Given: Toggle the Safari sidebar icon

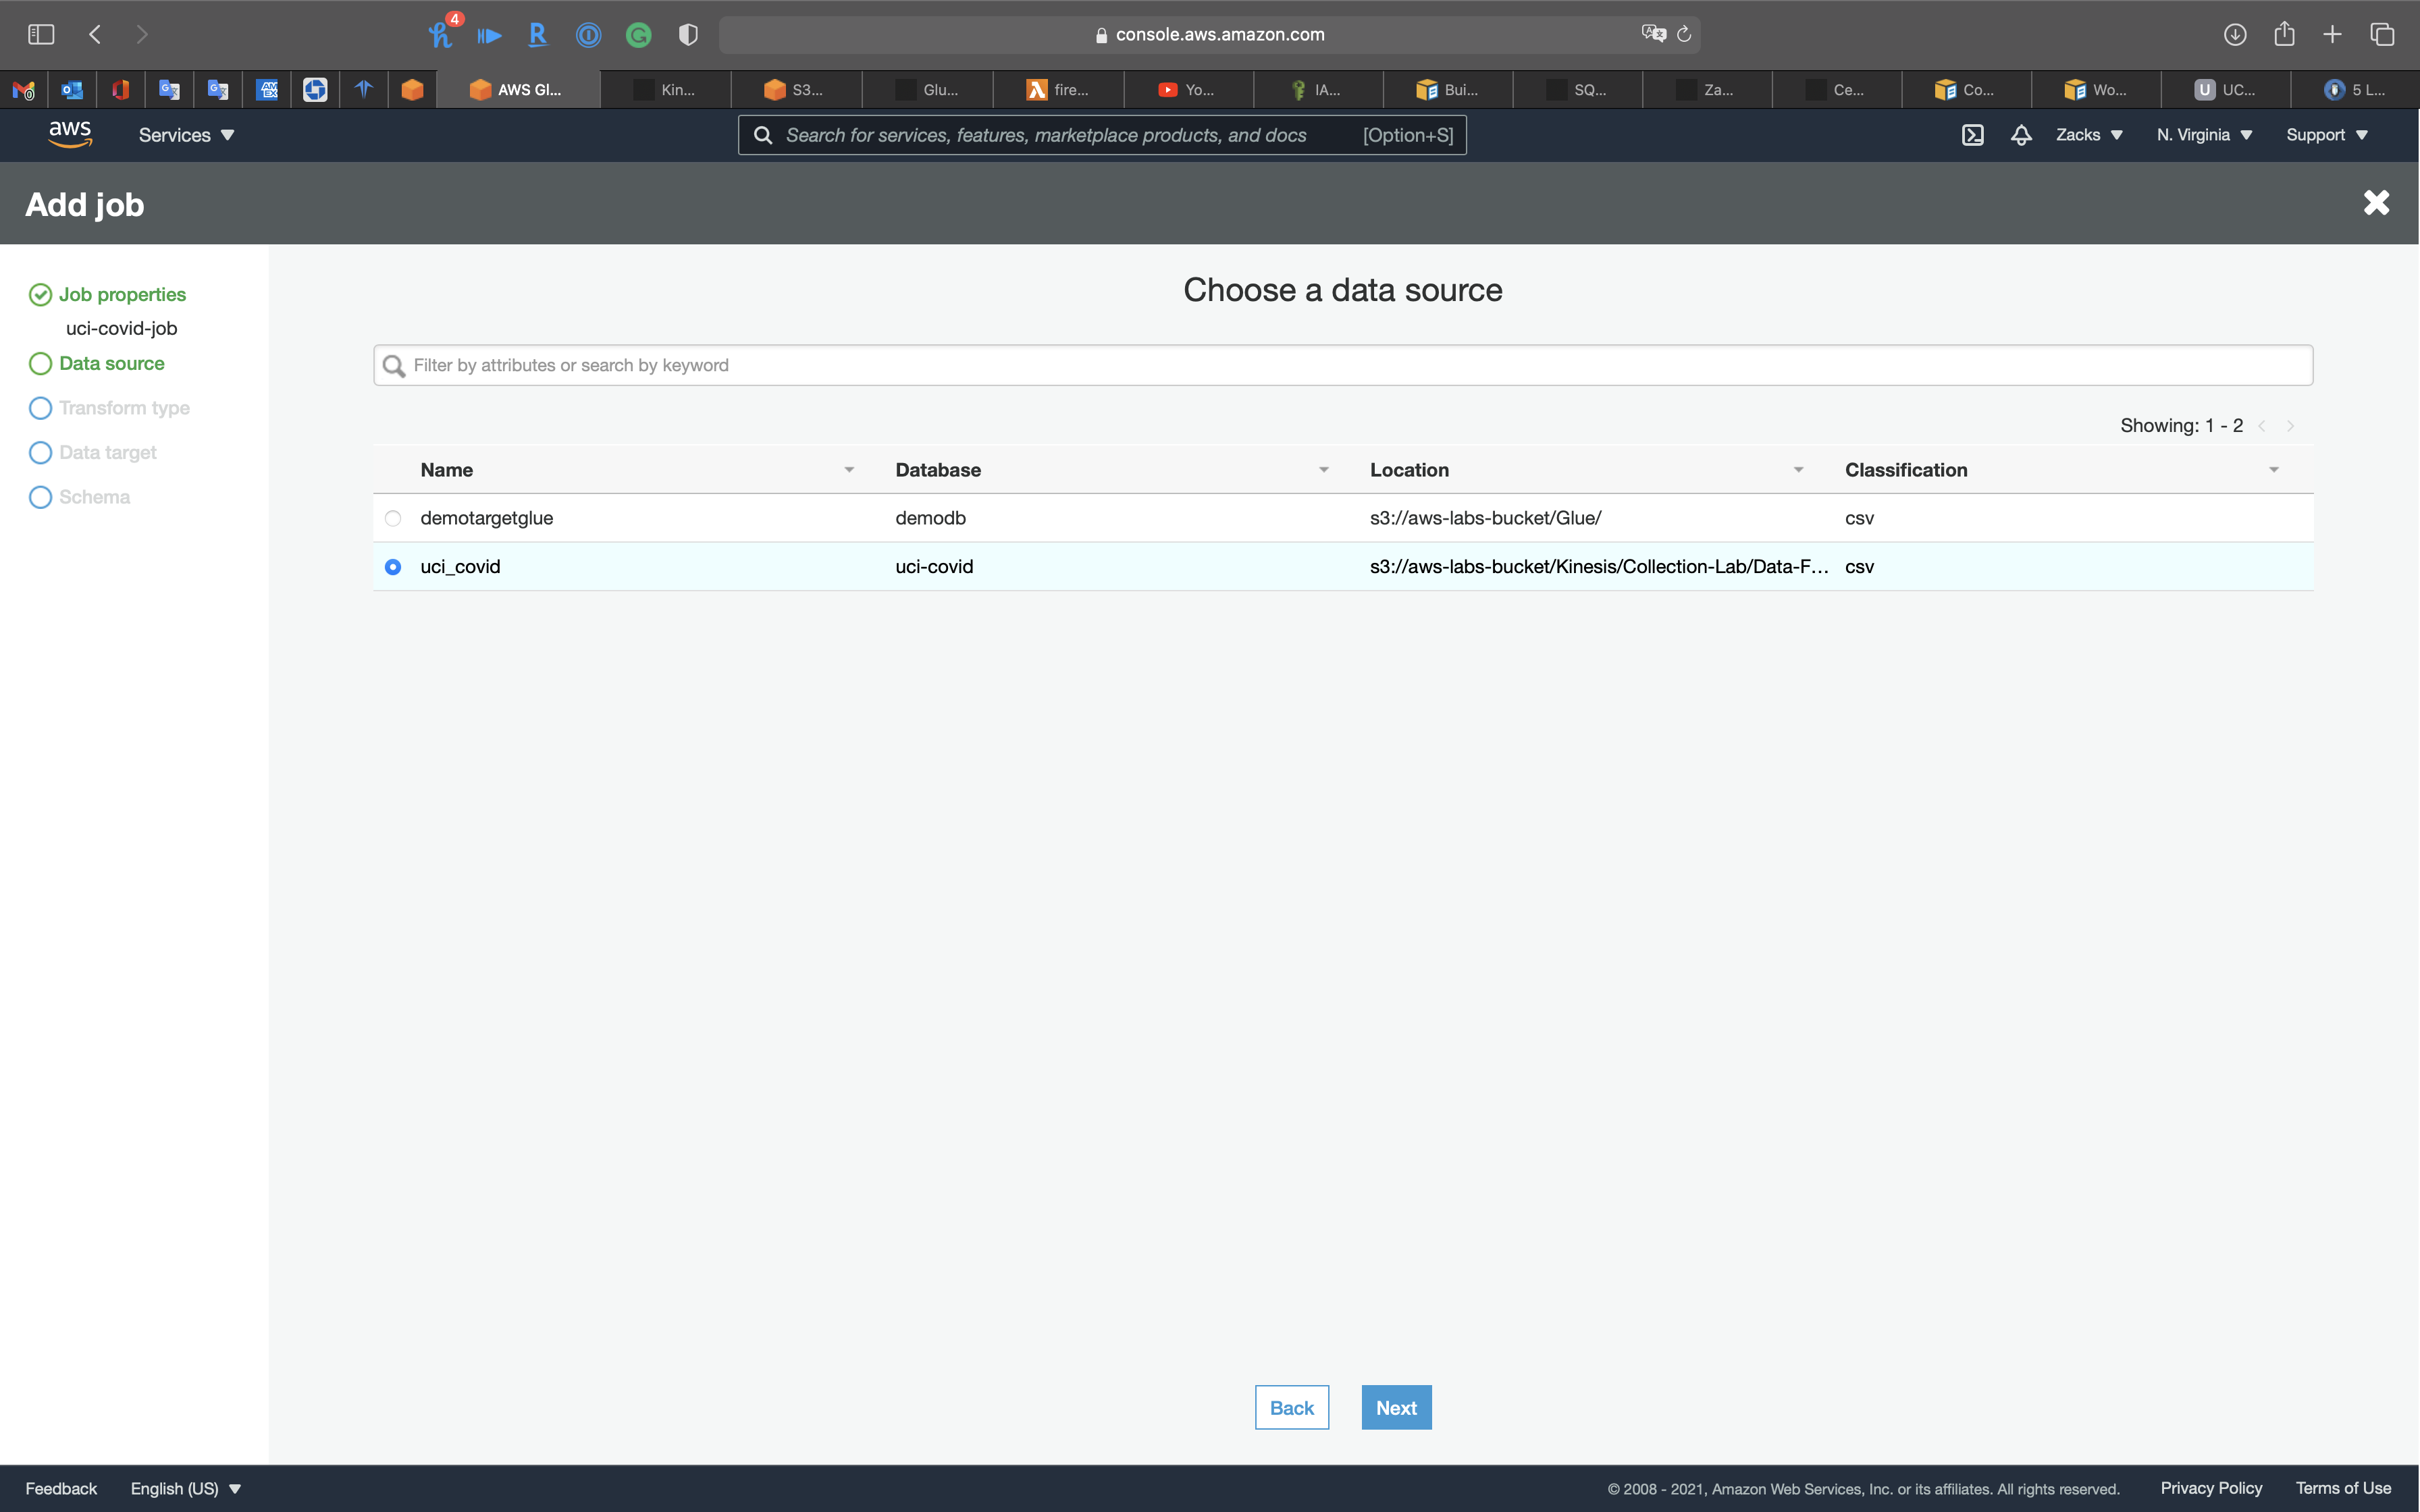Looking at the screenshot, I should coord(41,34).
